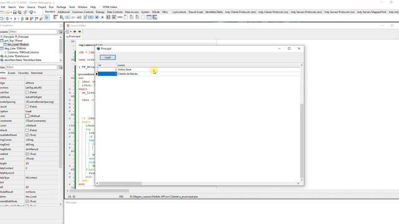This screenshot has height=224, width=399.
Task: Open the Project menu
Action: pos(42,7)
